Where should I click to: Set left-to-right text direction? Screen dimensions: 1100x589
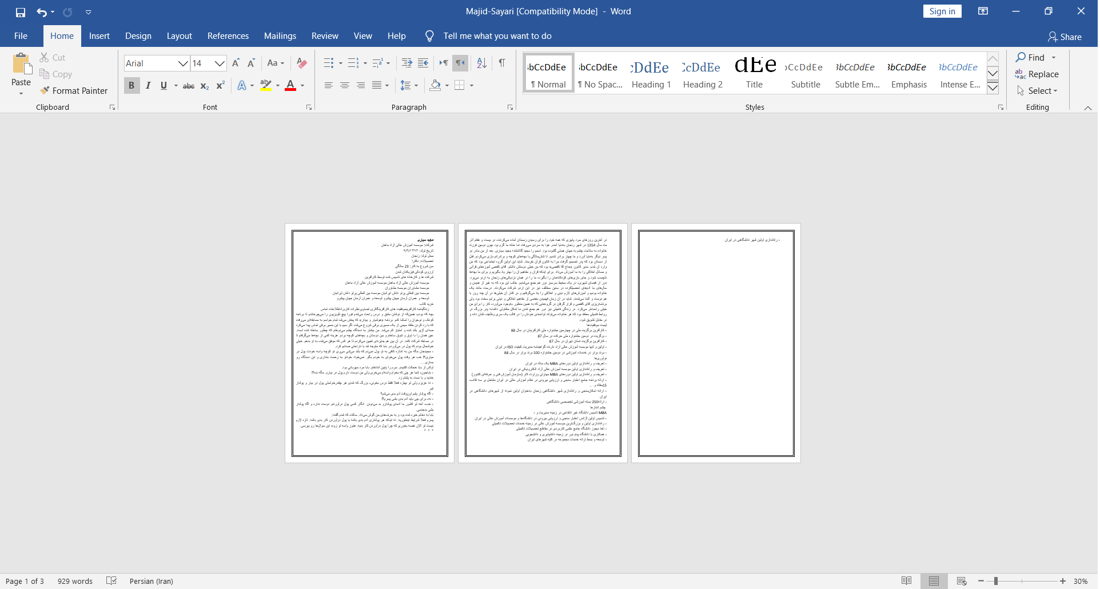pos(444,63)
